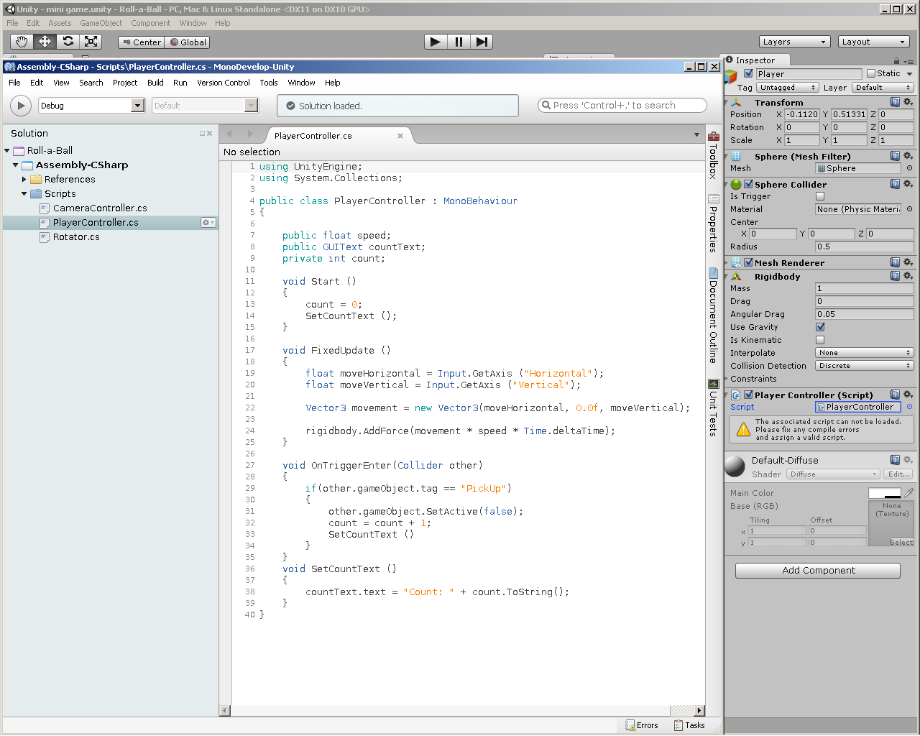Disable the Player Controller script component
Image resolution: width=920 pixels, height=736 pixels.
[748, 395]
